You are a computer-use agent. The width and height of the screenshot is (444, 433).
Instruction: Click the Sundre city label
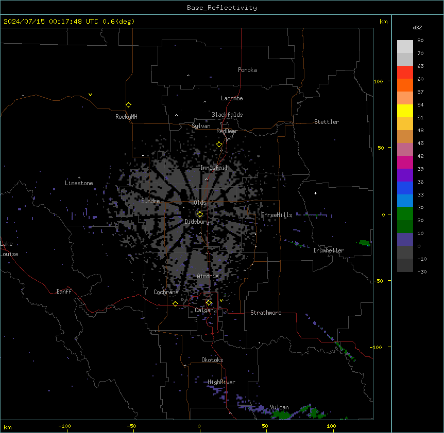point(150,201)
